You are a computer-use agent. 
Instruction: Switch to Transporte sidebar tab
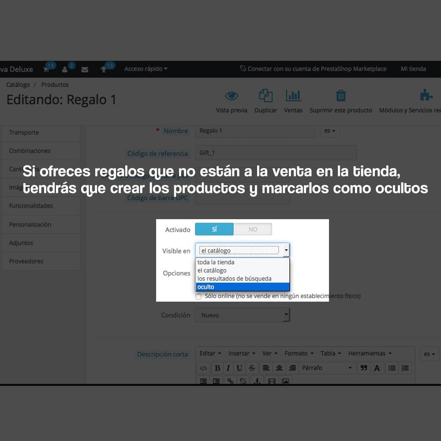41,132
